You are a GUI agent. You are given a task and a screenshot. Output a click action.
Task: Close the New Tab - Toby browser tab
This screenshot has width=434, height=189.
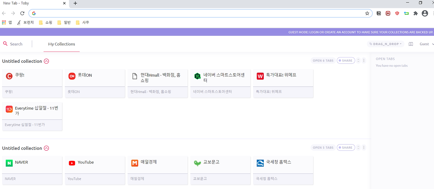(x=64, y=3)
